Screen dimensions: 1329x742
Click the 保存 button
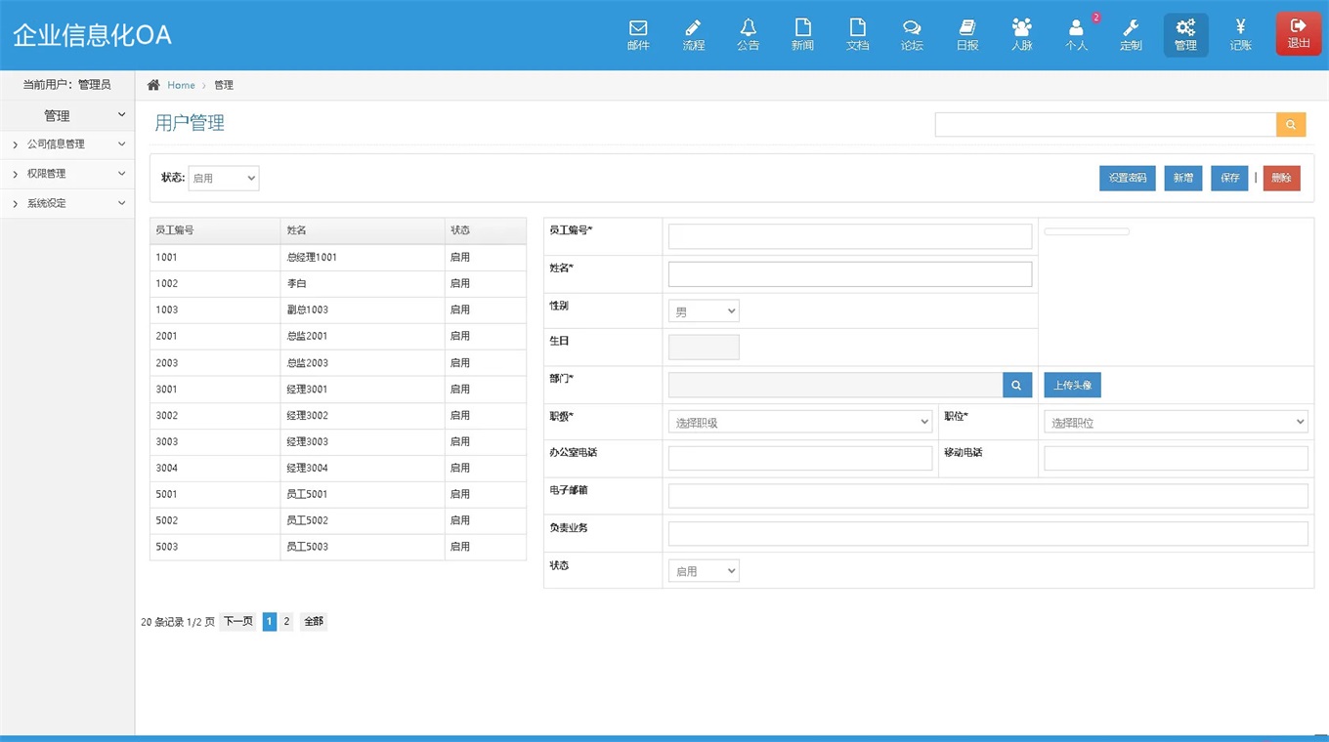(1230, 178)
